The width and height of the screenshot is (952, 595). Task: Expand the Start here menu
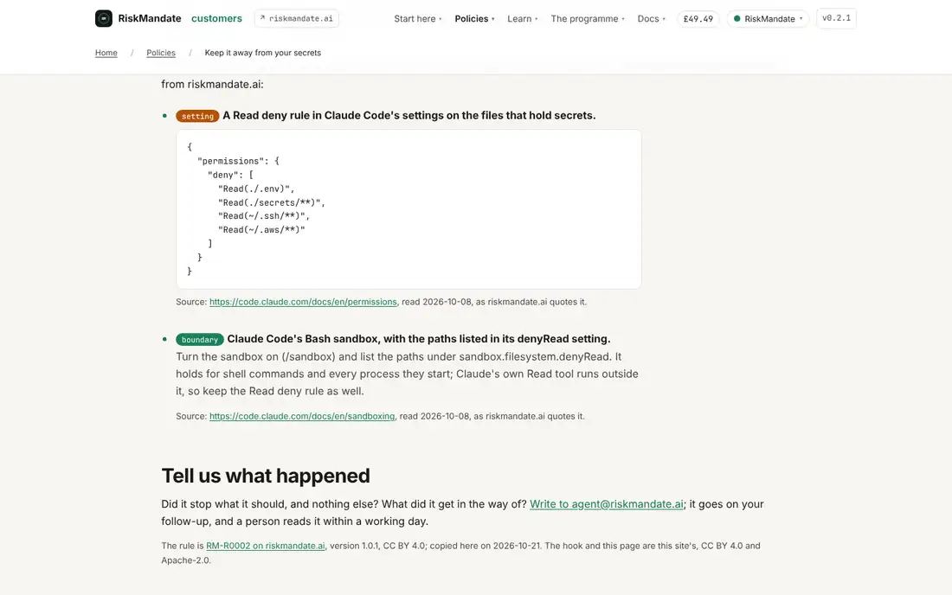coord(418,19)
